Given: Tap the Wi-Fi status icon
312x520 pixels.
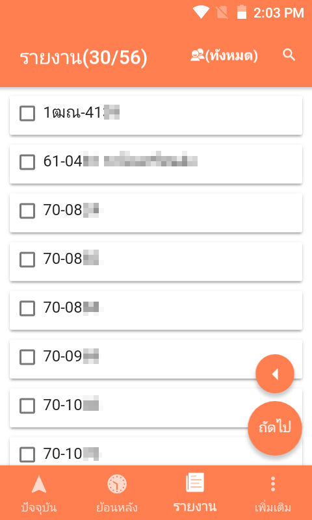Looking at the screenshot, I should coord(201,12).
